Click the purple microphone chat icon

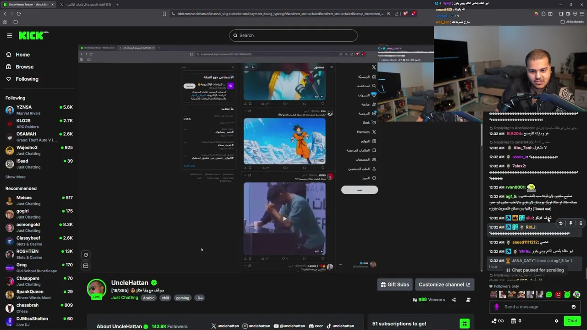[x=496, y=307]
